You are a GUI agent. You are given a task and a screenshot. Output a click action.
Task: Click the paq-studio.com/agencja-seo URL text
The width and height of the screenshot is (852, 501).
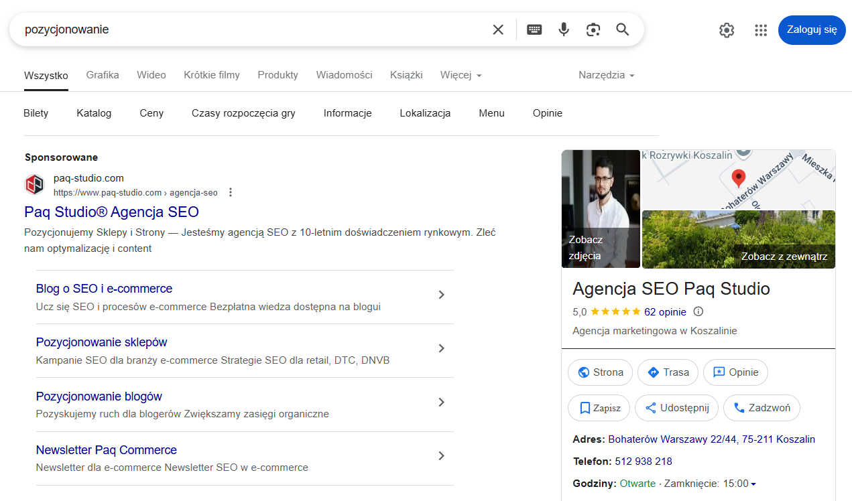click(135, 193)
